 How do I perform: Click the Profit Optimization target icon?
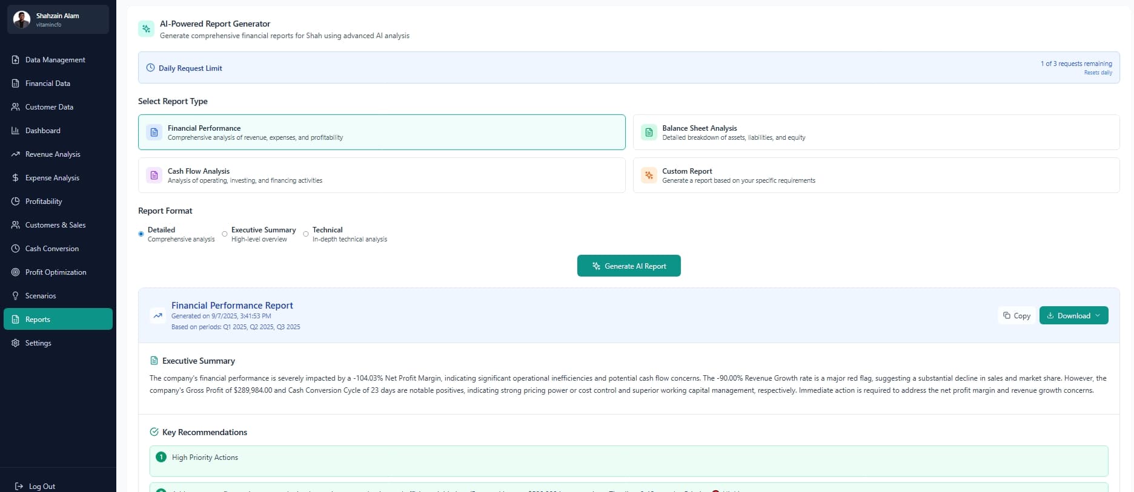coord(16,272)
